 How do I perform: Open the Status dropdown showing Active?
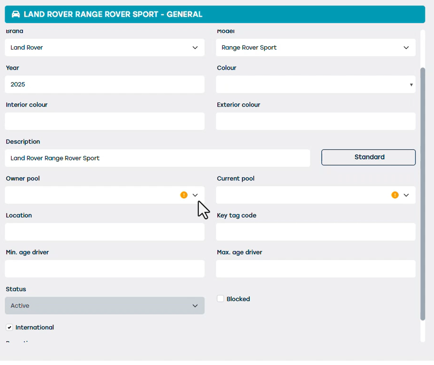(x=105, y=306)
